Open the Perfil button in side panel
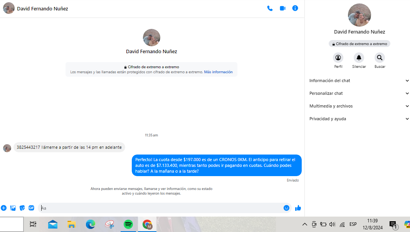 click(338, 58)
